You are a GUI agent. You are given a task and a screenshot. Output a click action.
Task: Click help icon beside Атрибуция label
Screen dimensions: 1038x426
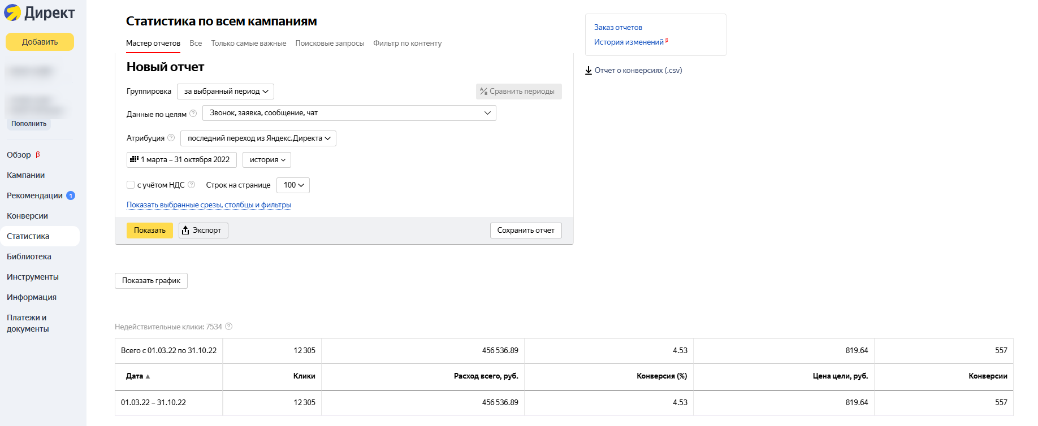[171, 138]
